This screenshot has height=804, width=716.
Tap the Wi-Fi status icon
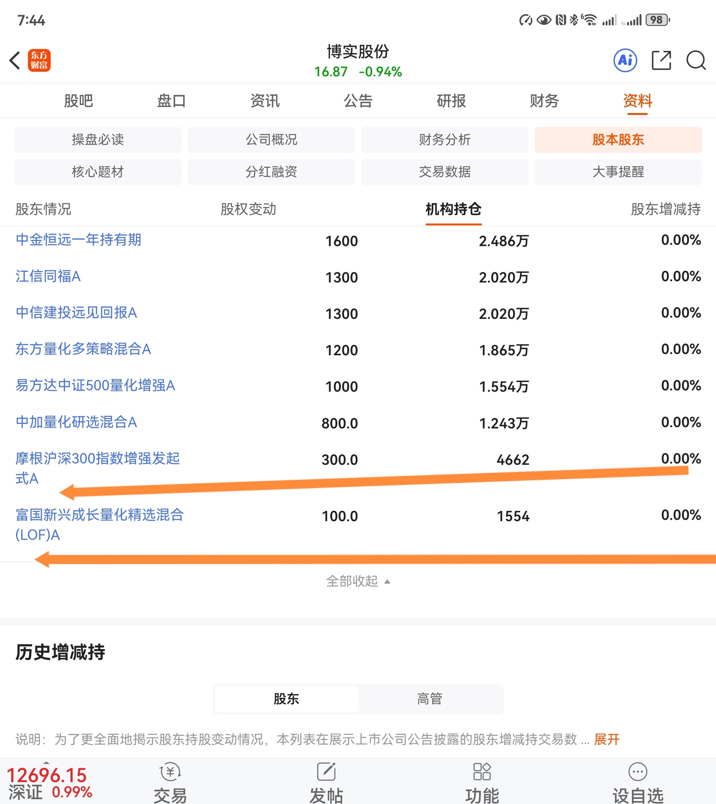(589, 20)
